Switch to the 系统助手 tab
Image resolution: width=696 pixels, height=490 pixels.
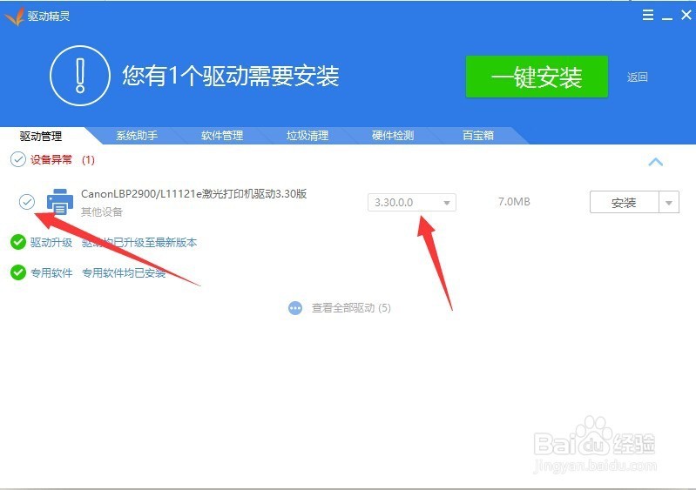(137, 135)
